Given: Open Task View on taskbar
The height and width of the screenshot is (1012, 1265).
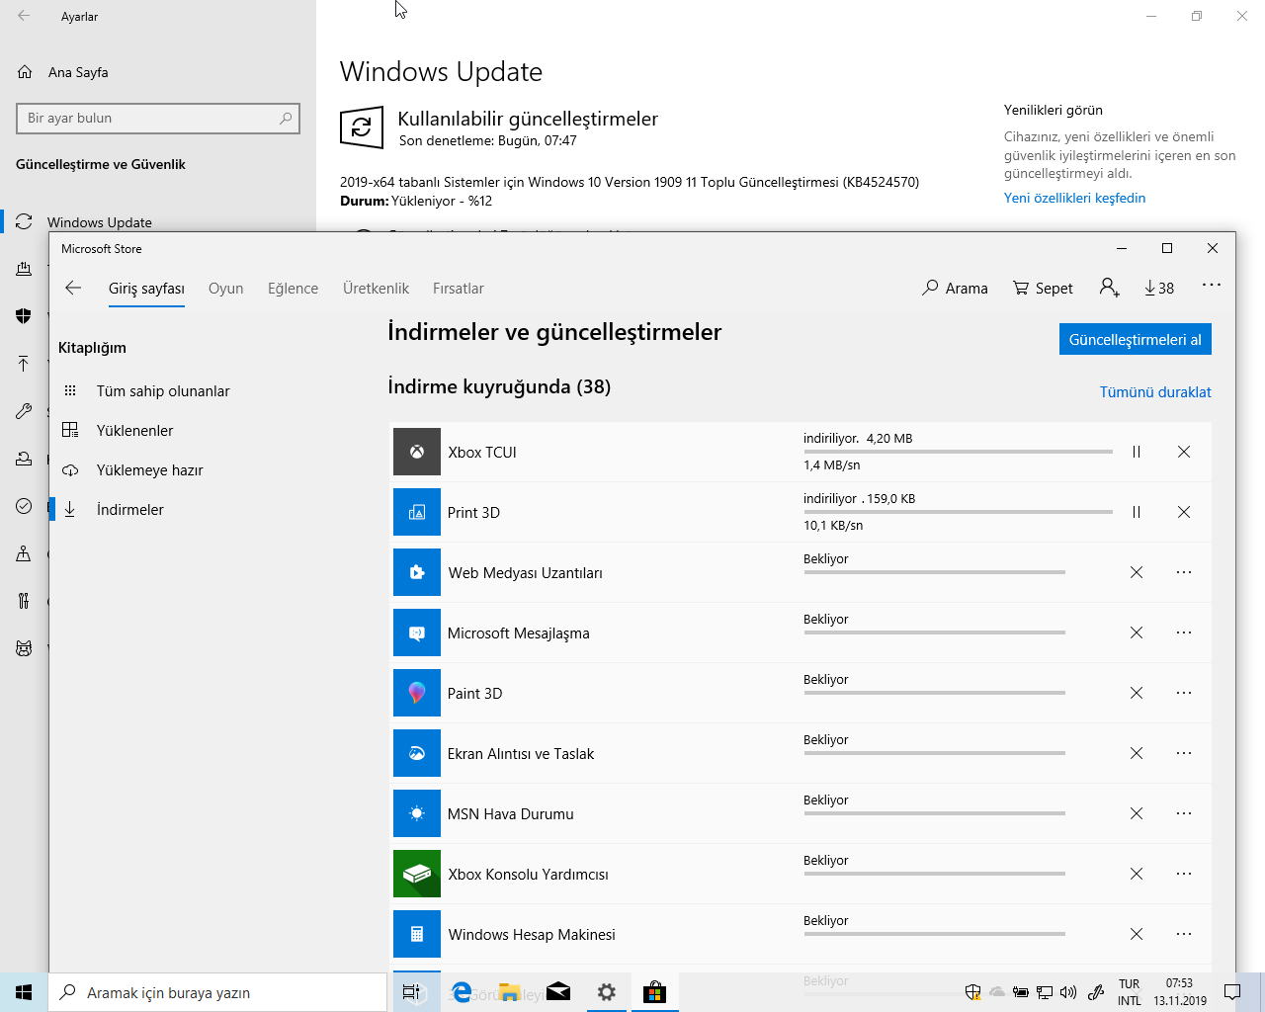Looking at the screenshot, I should 411,992.
